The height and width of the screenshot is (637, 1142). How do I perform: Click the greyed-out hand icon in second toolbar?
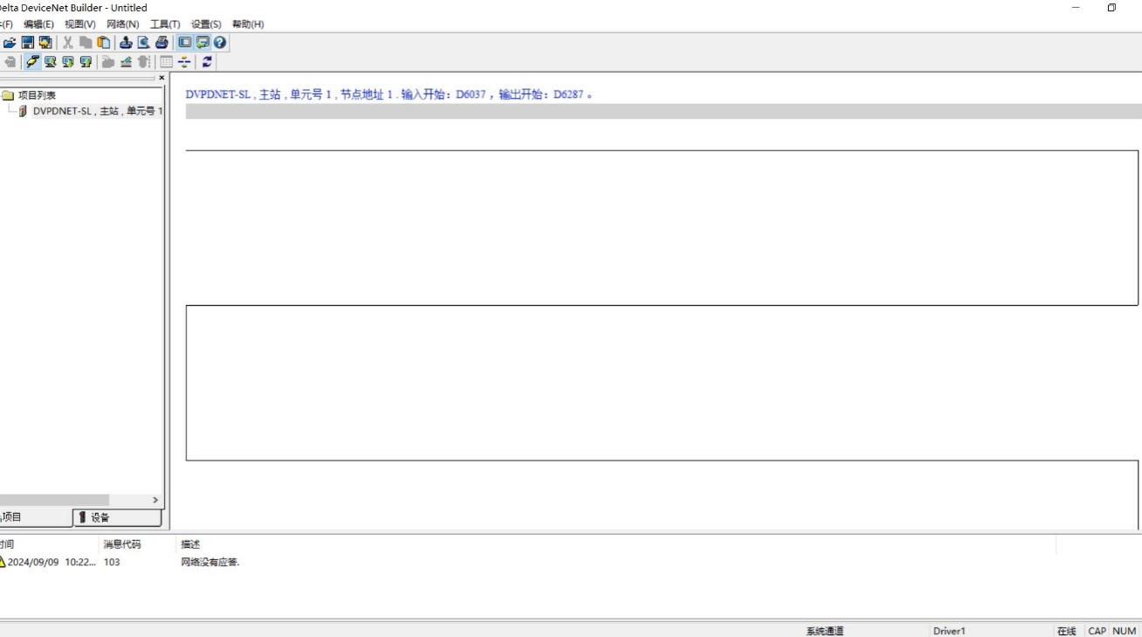point(108,61)
